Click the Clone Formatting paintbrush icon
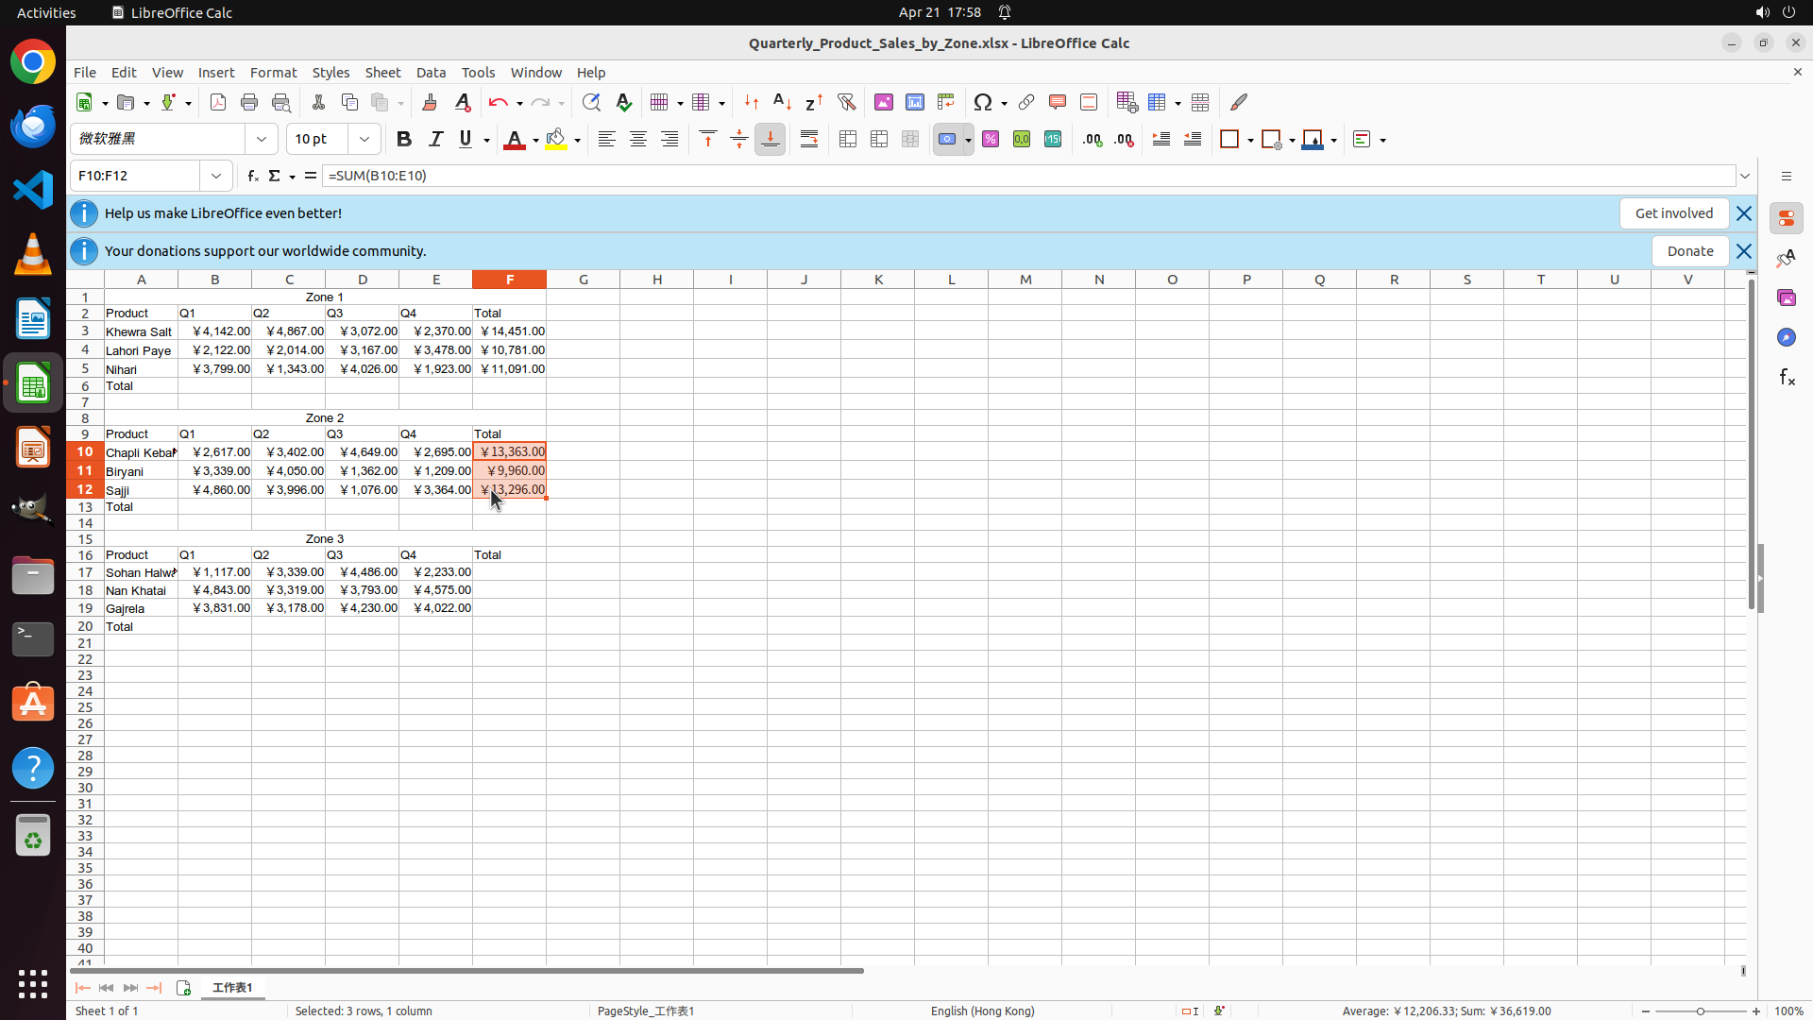 click(430, 102)
